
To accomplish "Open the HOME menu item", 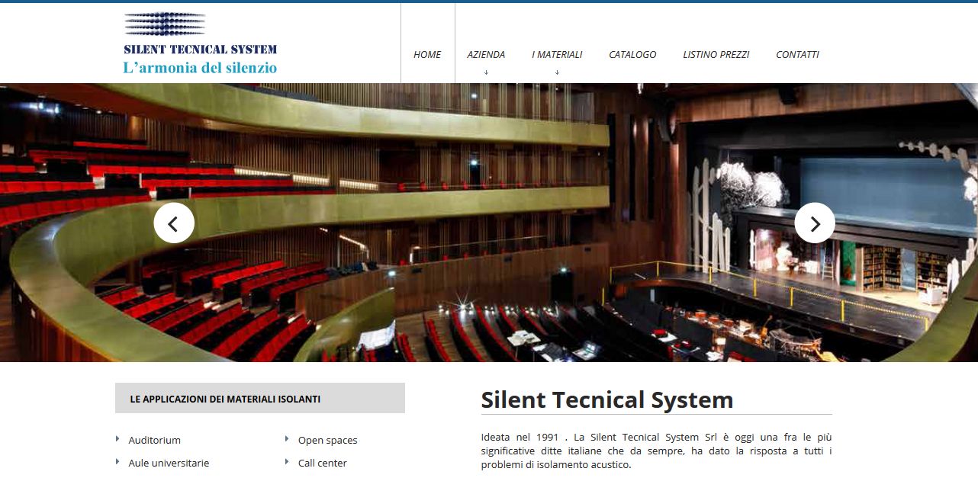I will coord(427,55).
